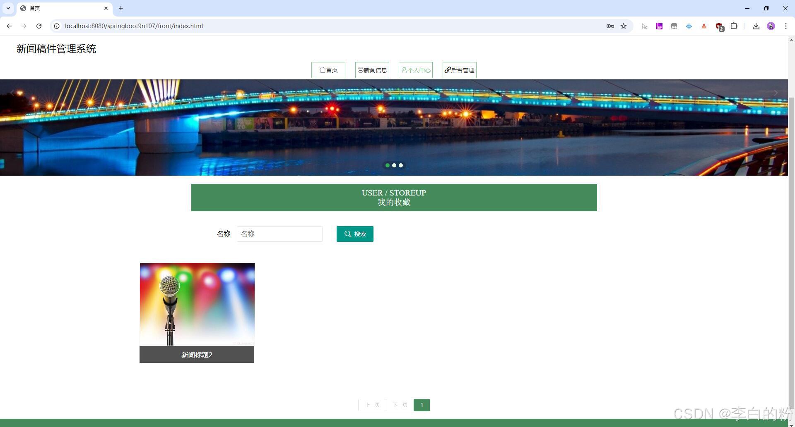The image size is (795, 427).
Task: Select page 1 in pagination
Action: tap(422, 405)
